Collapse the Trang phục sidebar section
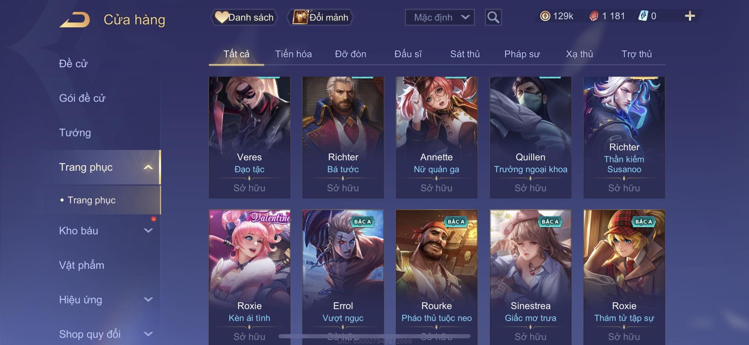The image size is (749, 345). click(x=148, y=167)
